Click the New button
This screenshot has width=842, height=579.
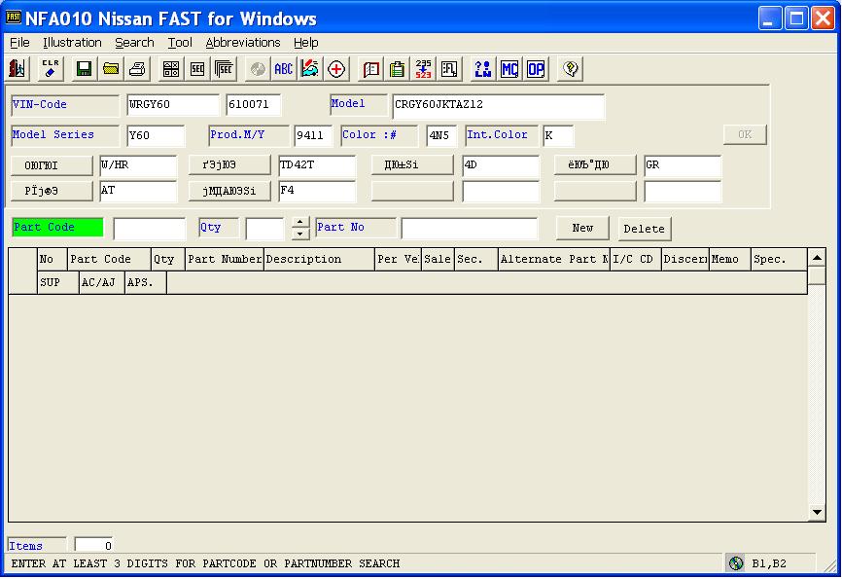coord(582,228)
